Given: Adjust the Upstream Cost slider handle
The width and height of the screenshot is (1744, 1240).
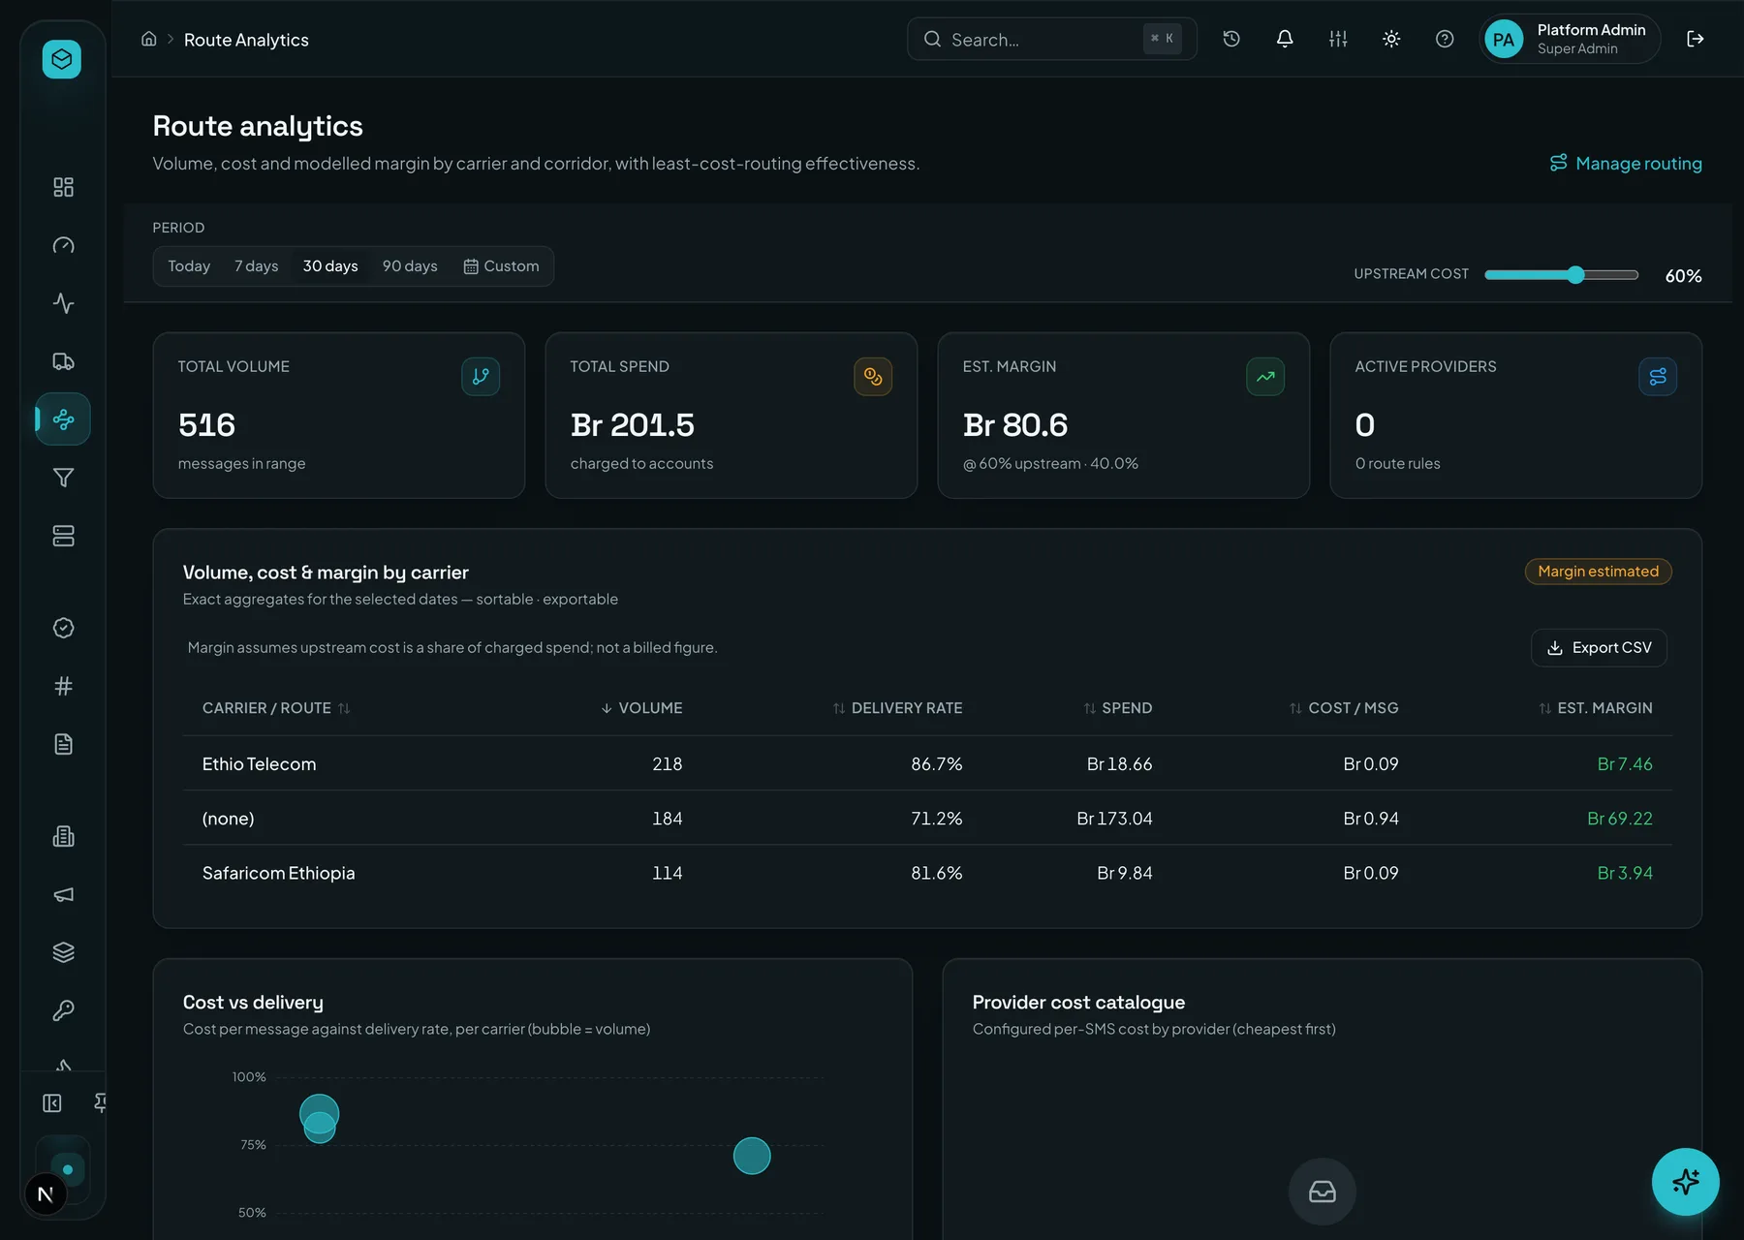Looking at the screenshot, I should 1575,274.
